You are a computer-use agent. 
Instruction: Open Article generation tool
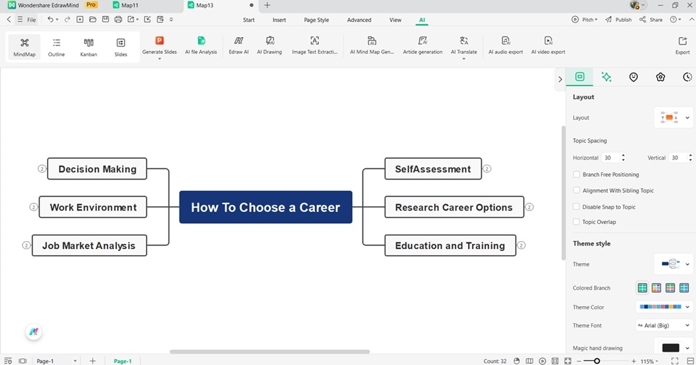pos(423,45)
